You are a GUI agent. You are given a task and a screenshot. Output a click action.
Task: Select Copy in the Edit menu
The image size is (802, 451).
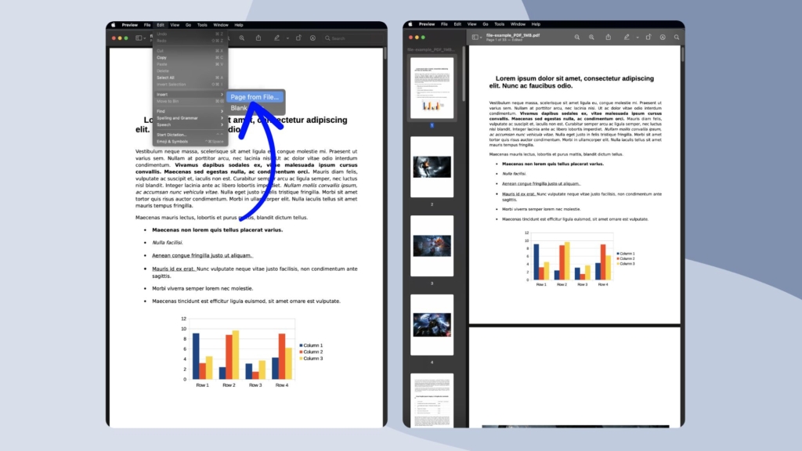click(190, 57)
